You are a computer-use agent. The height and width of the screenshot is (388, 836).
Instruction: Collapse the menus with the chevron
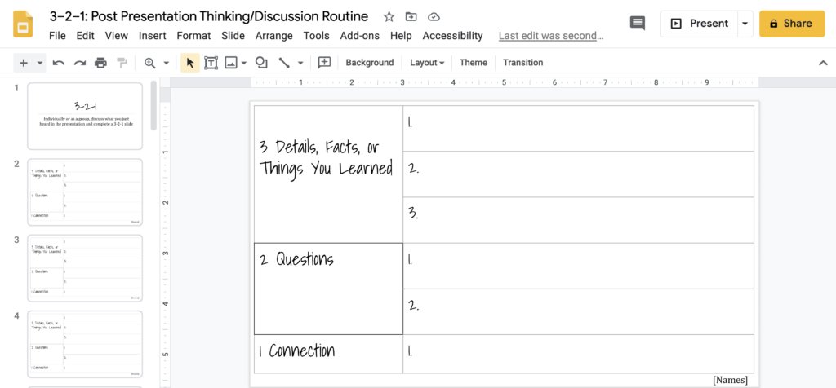(x=823, y=63)
